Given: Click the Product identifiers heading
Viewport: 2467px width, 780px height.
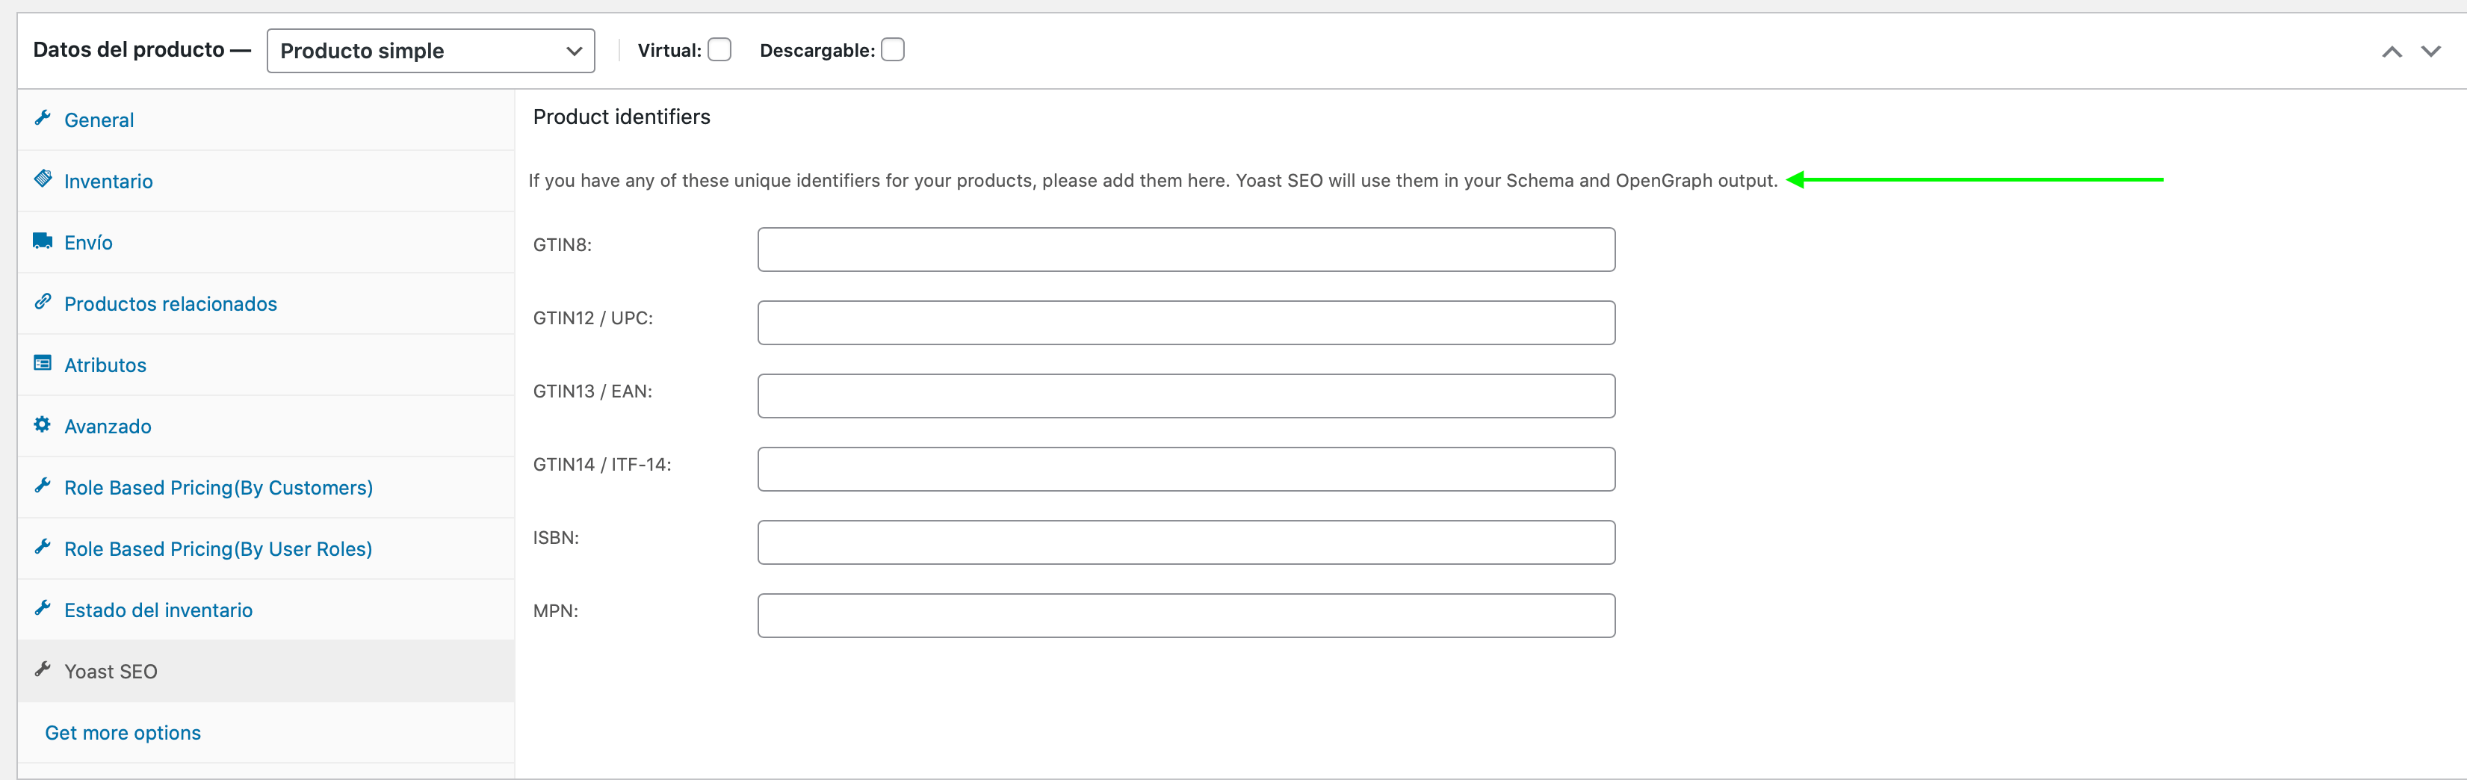Looking at the screenshot, I should click(622, 117).
